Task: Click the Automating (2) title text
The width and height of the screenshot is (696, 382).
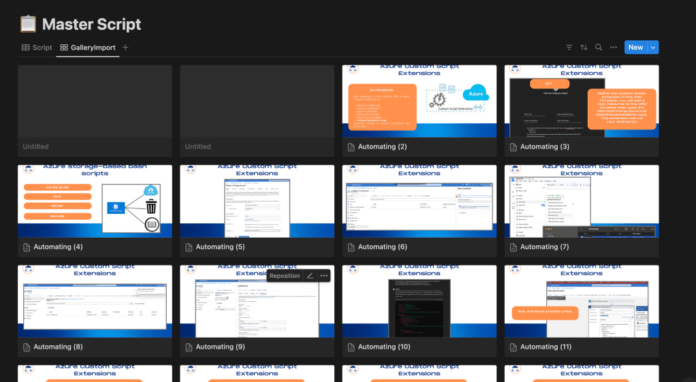Action: click(382, 147)
